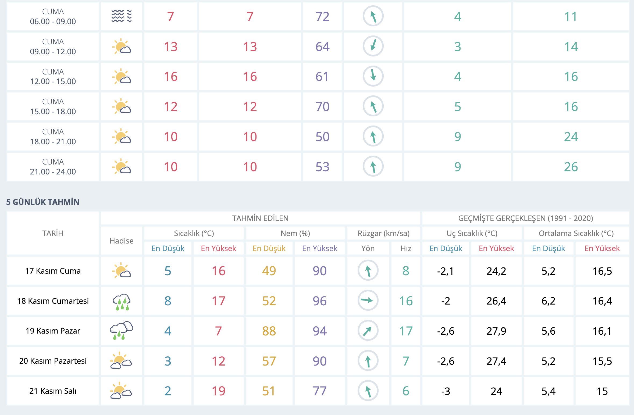Select the CUMA 18.00 - 21.00 time cell
The width and height of the screenshot is (634, 415).
(53, 137)
